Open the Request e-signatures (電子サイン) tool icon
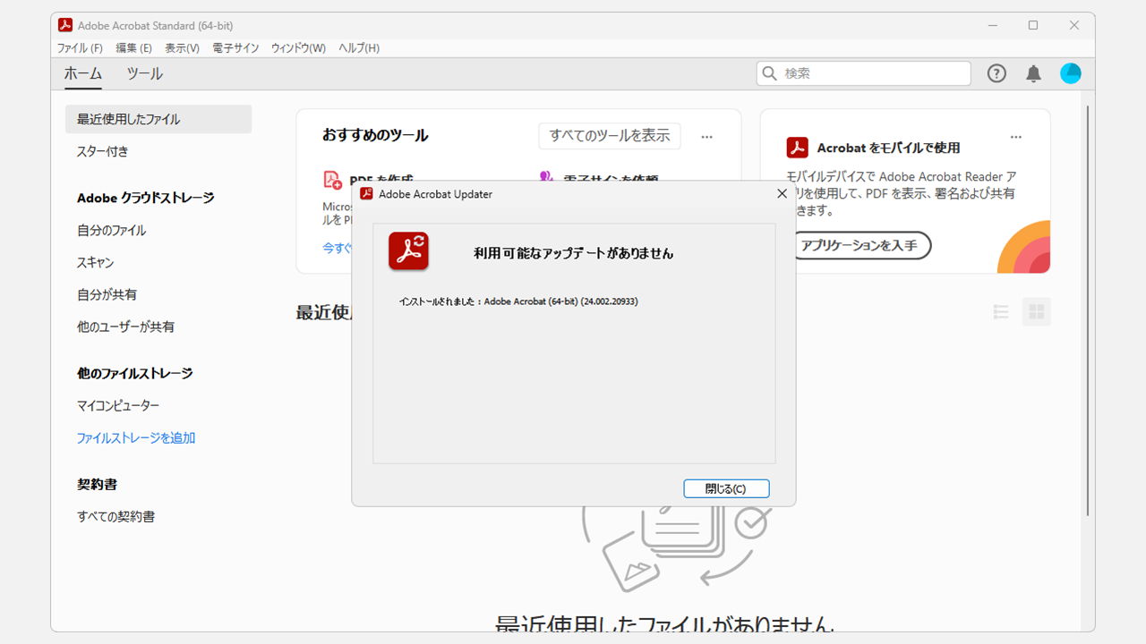This screenshot has height=644, width=1146. [x=547, y=178]
